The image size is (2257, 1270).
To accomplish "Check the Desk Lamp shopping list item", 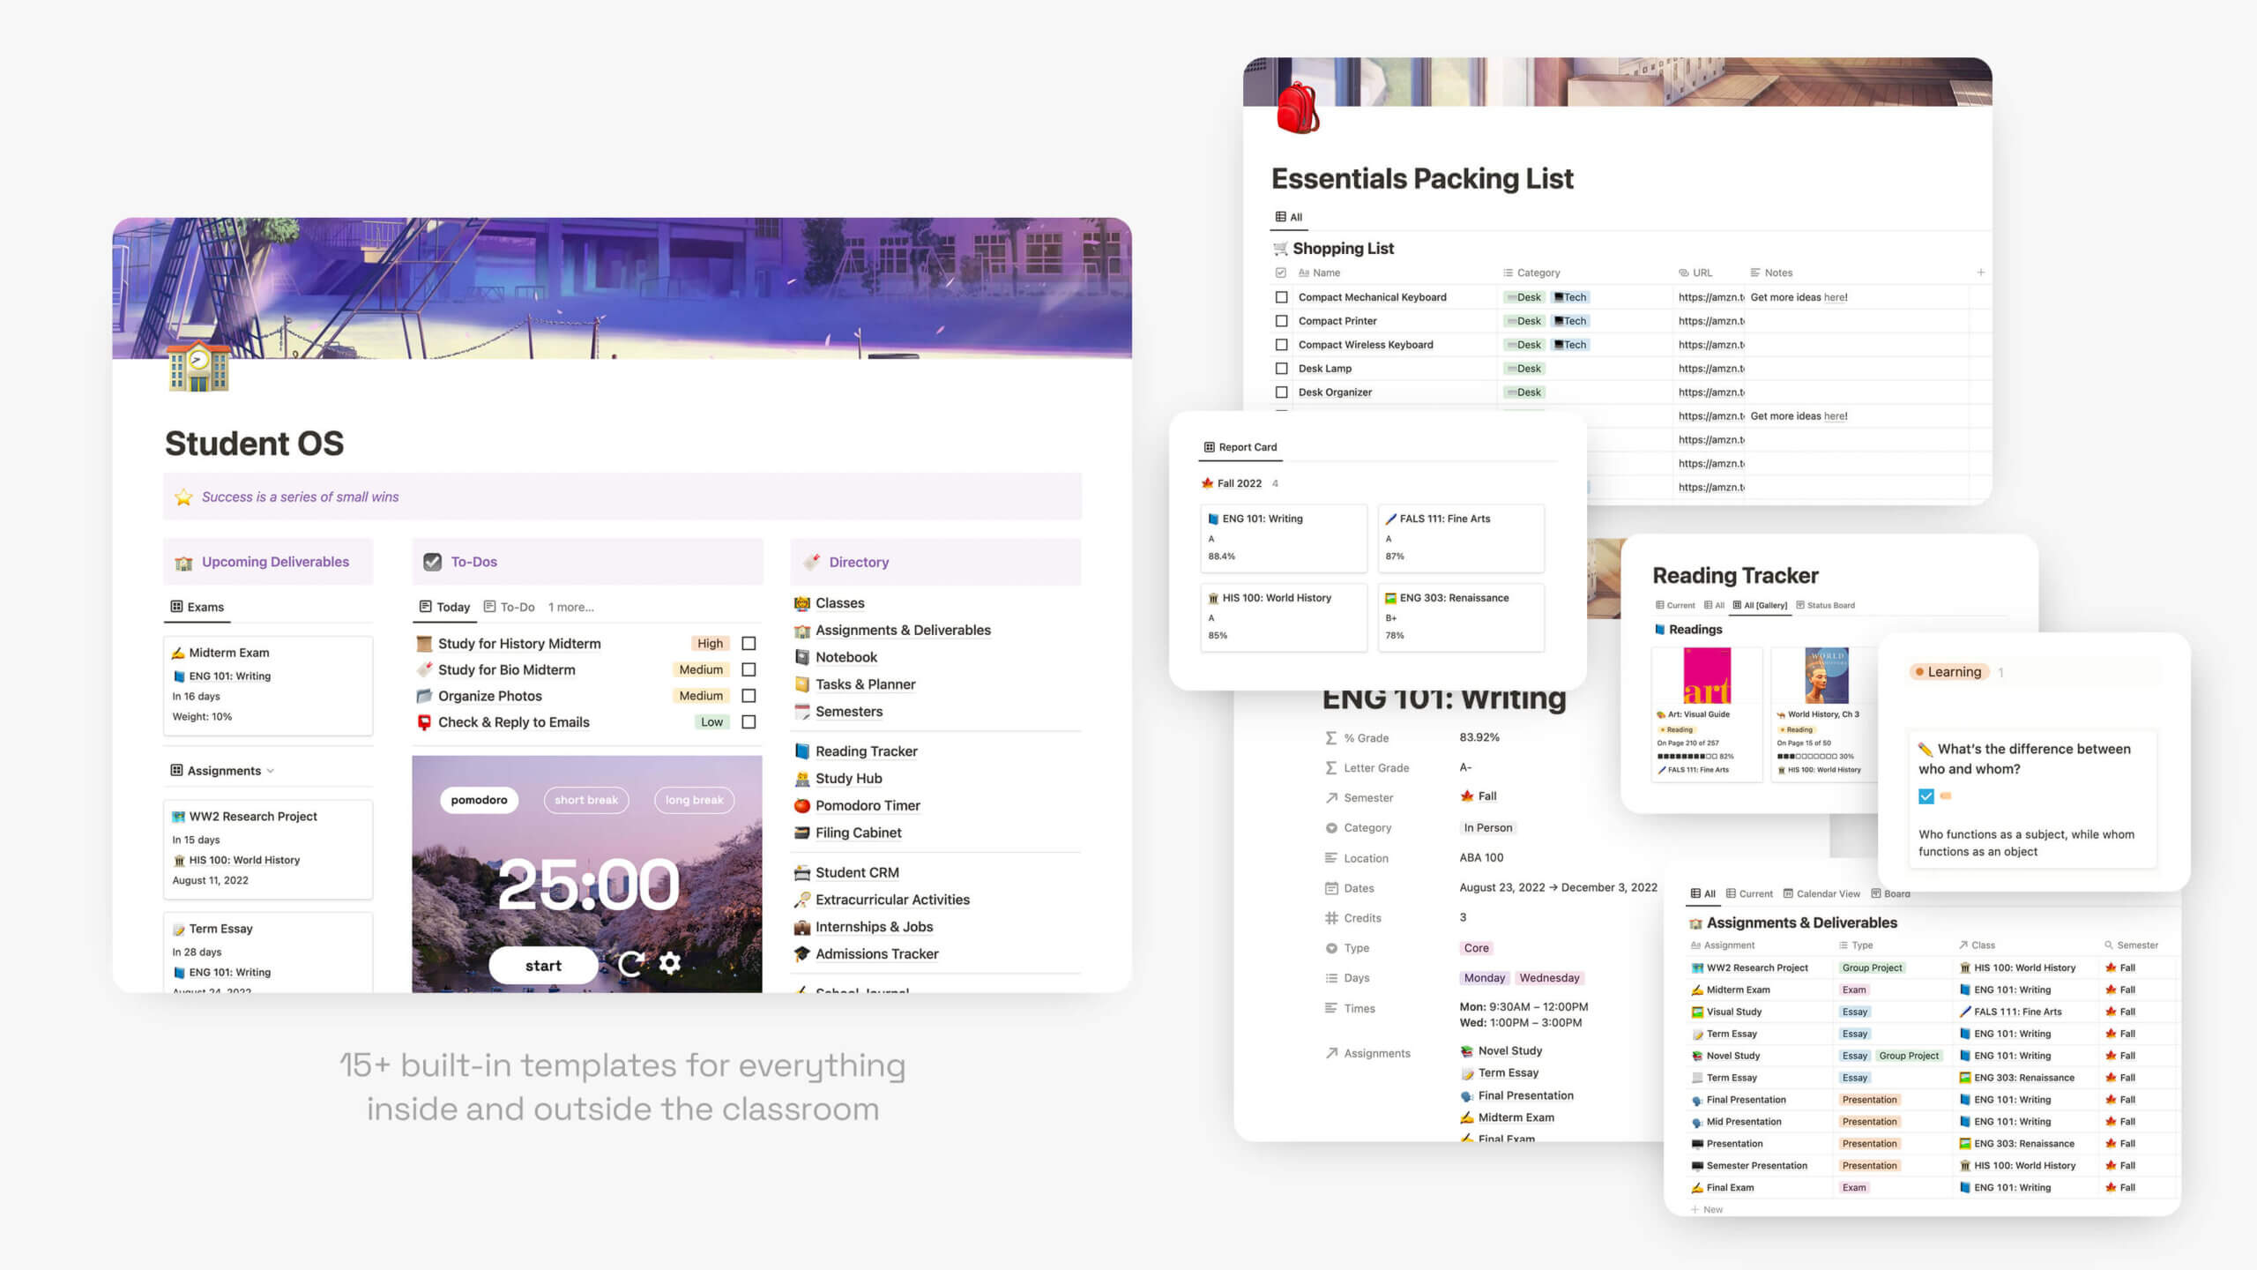I will click(1280, 368).
